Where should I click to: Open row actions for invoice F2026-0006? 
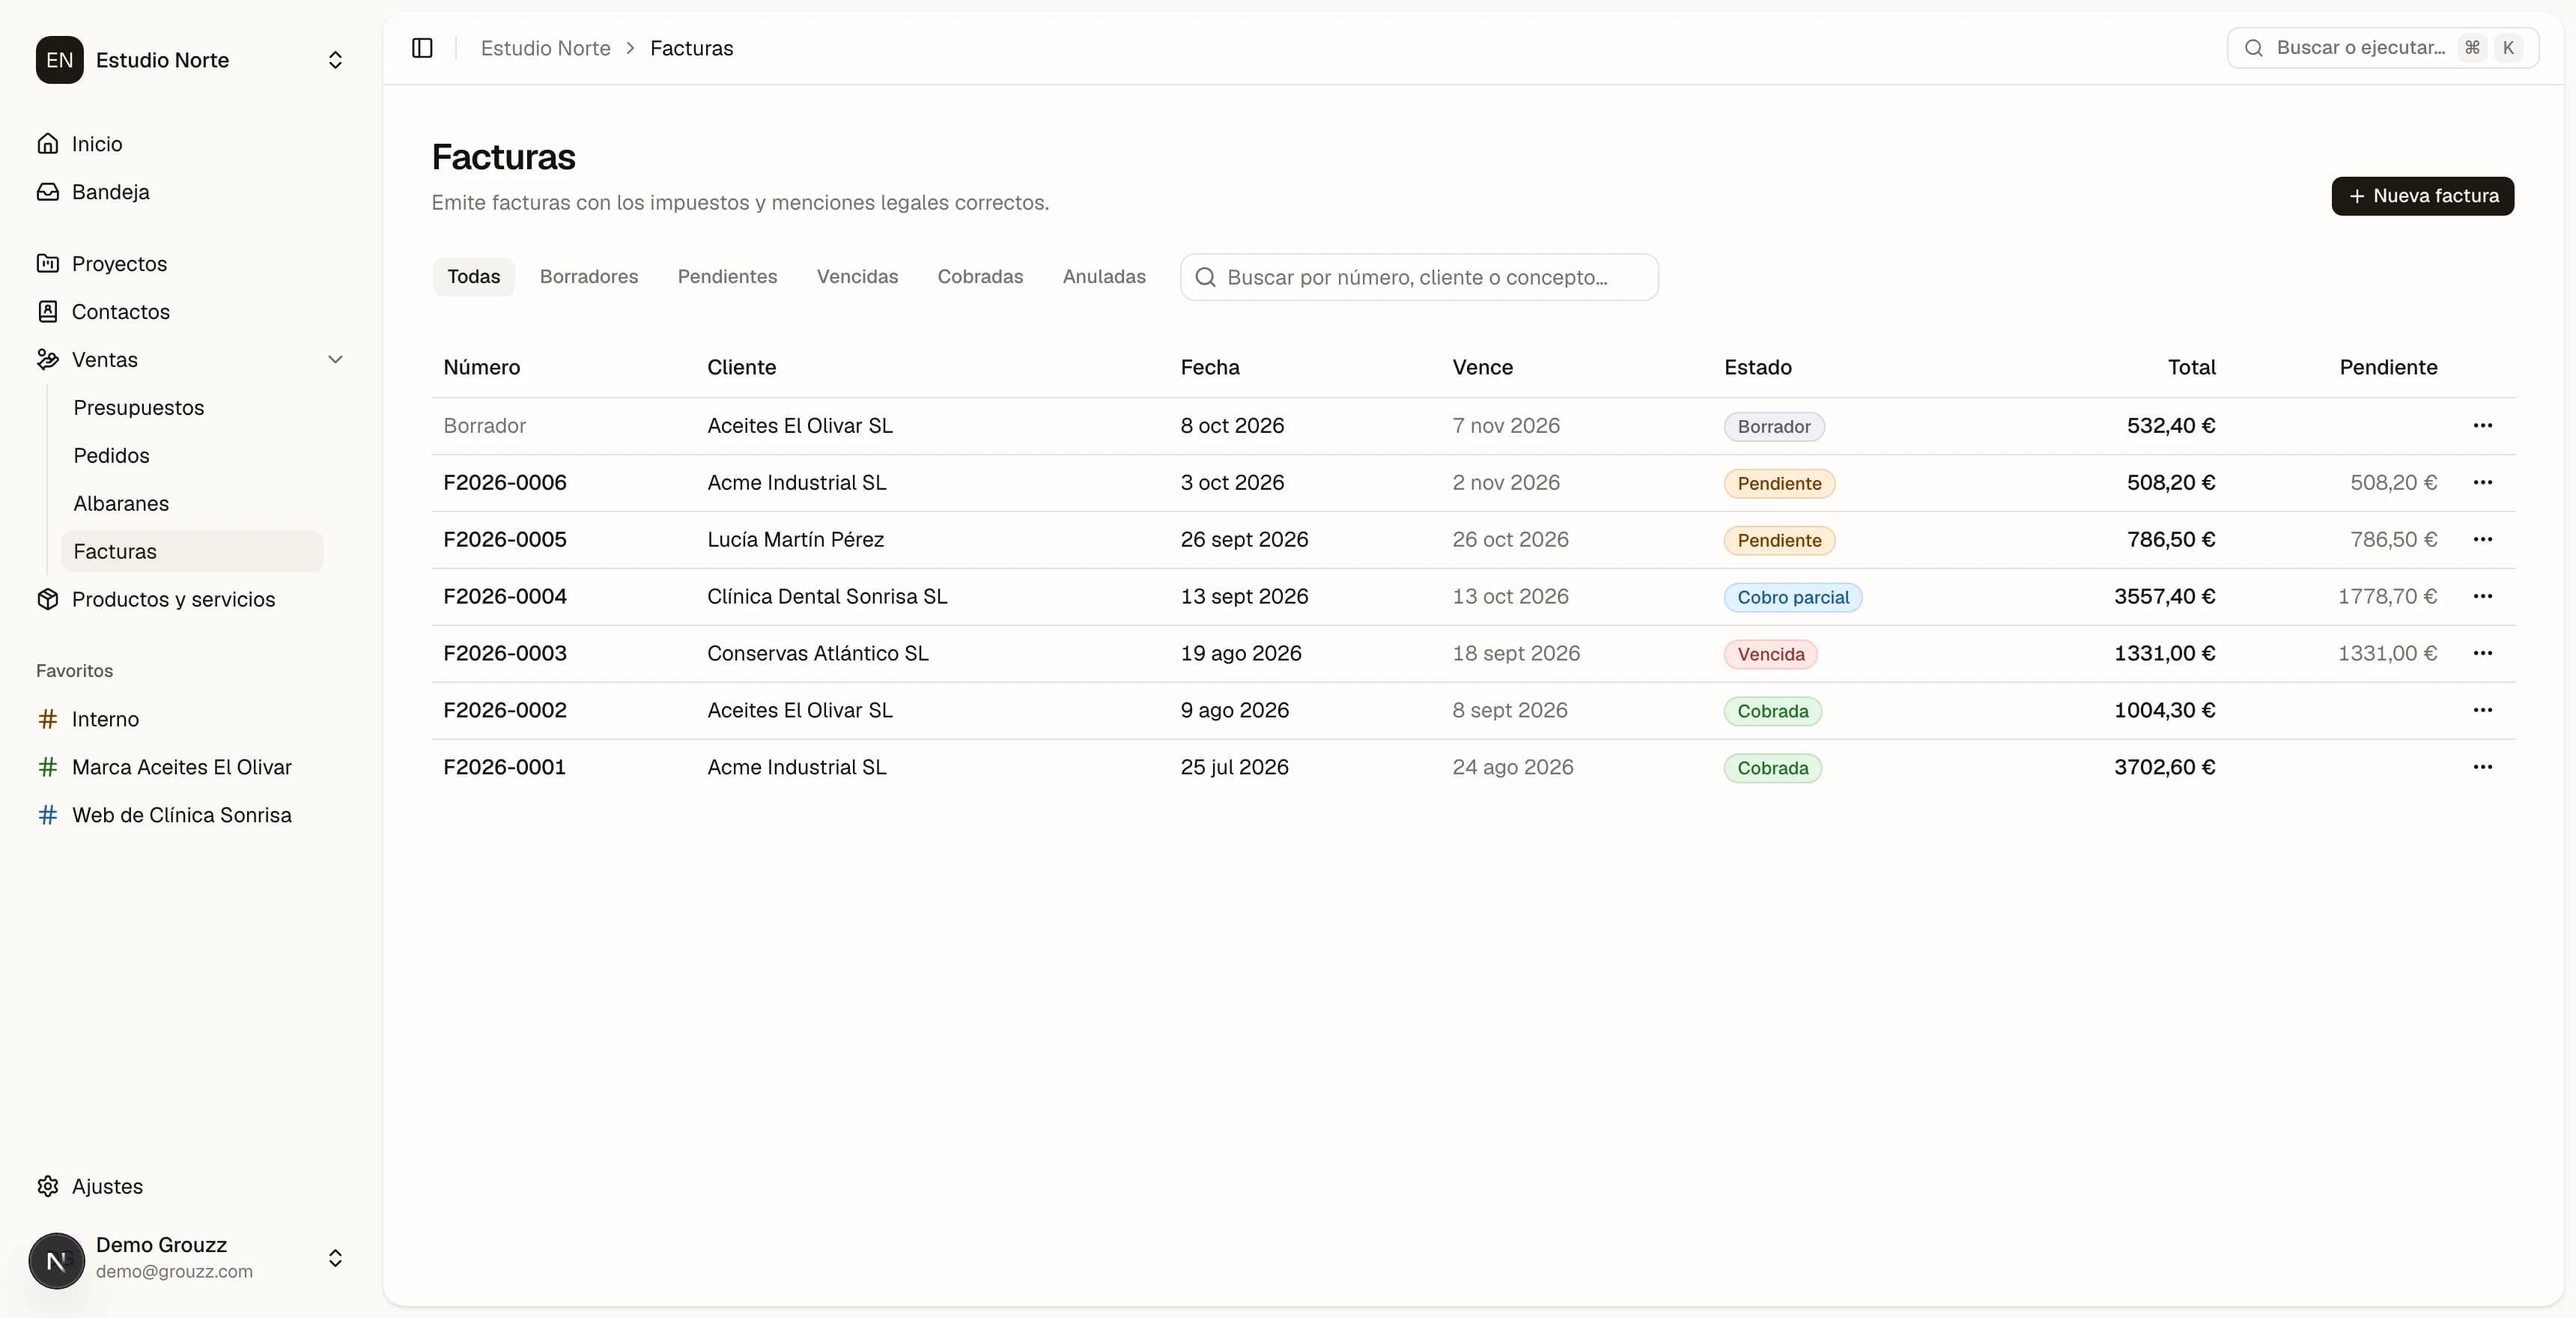(2482, 483)
